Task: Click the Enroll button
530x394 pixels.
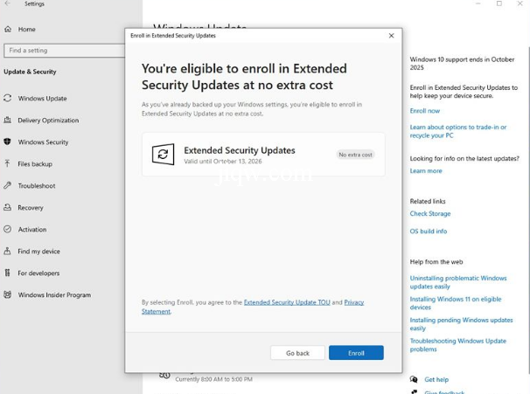Action: [356, 353]
